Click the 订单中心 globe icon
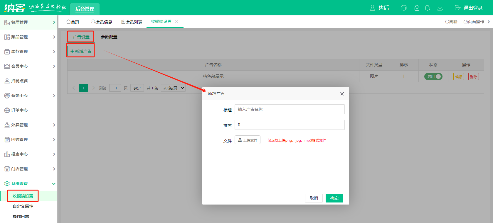Image resolution: width=493 pixels, height=223 pixels. (x=7, y=110)
